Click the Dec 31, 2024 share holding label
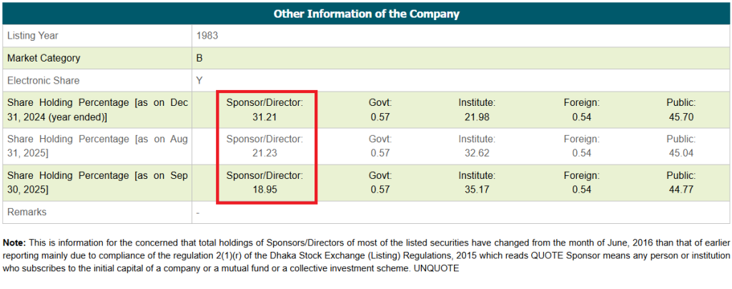 tap(97, 109)
